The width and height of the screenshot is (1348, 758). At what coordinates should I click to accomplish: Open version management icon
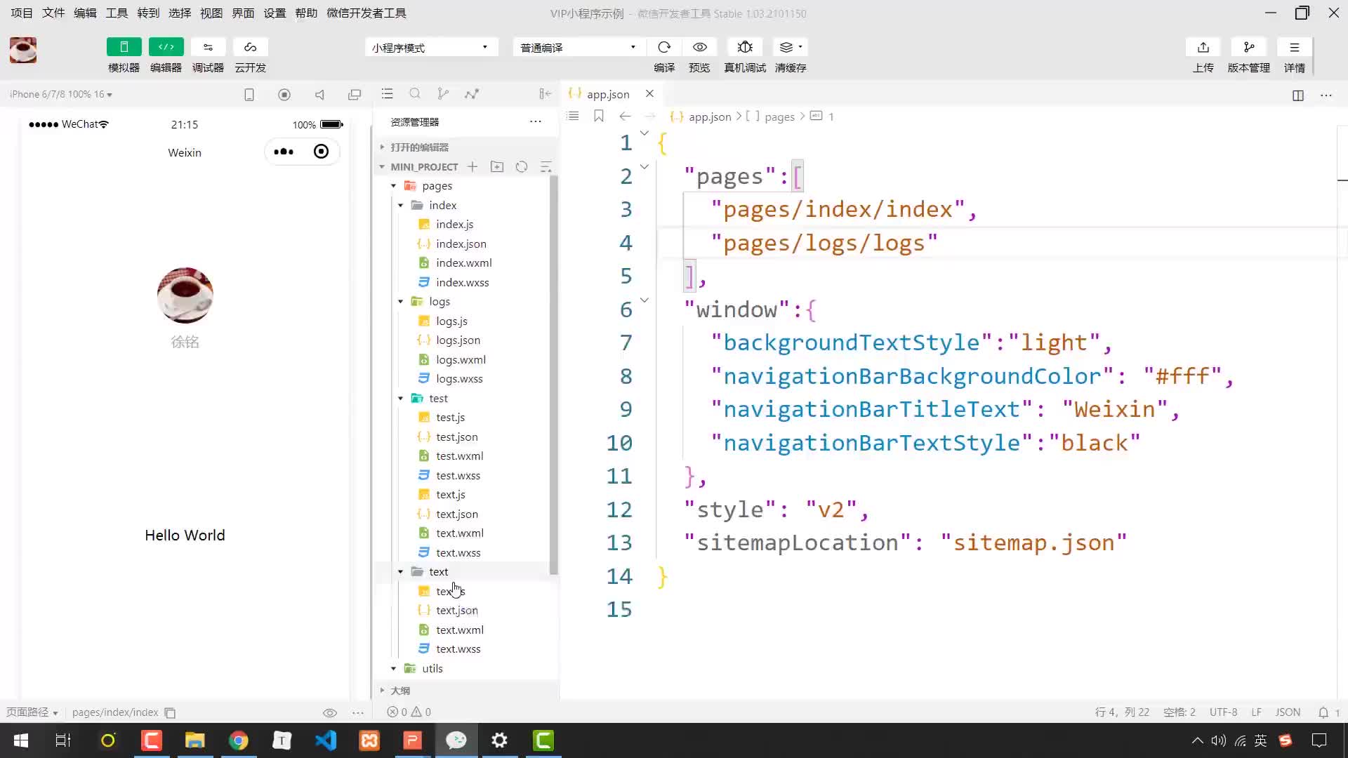1248,47
